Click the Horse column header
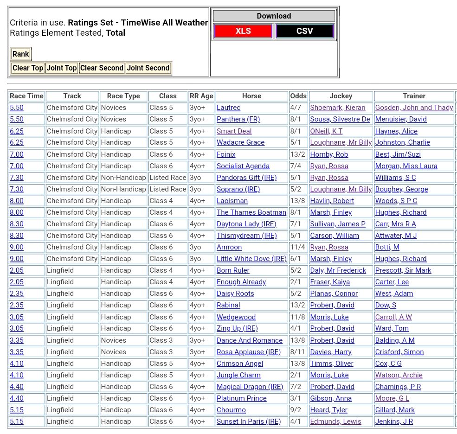Image resolution: width=457 pixels, height=434 pixels. click(x=251, y=96)
